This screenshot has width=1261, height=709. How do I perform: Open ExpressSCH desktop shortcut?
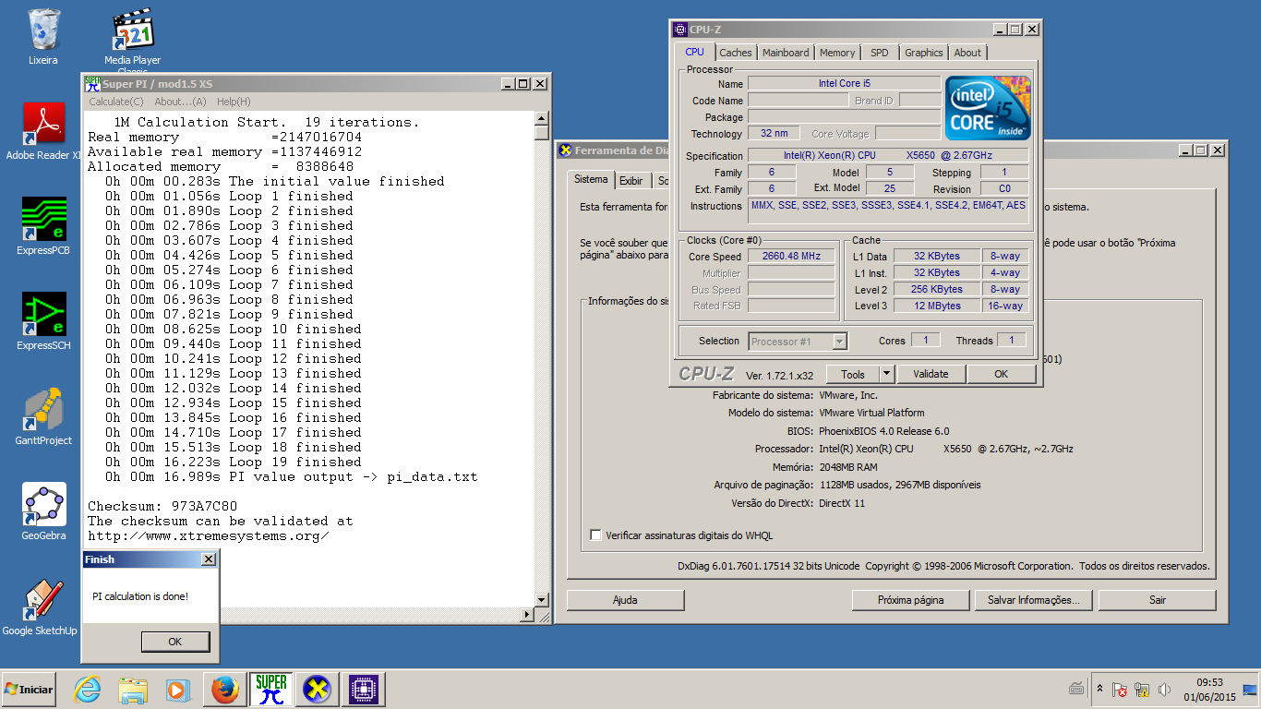point(42,321)
